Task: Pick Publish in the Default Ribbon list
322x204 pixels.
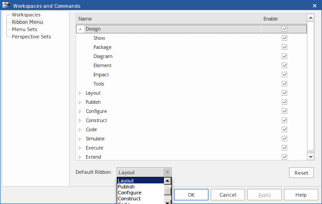Action: click(x=126, y=187)
